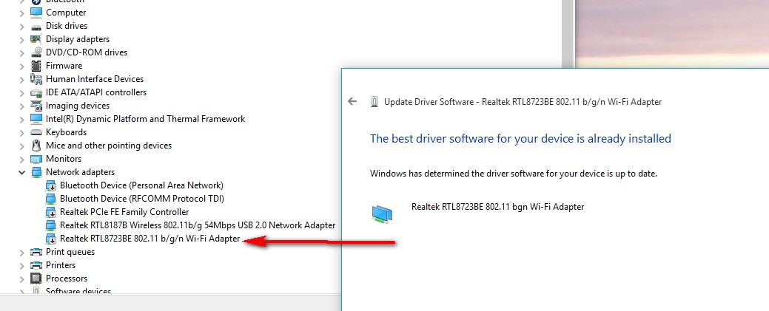Expand the Monitors node
This screenshot has height=311, width=769.
point(22,159)
